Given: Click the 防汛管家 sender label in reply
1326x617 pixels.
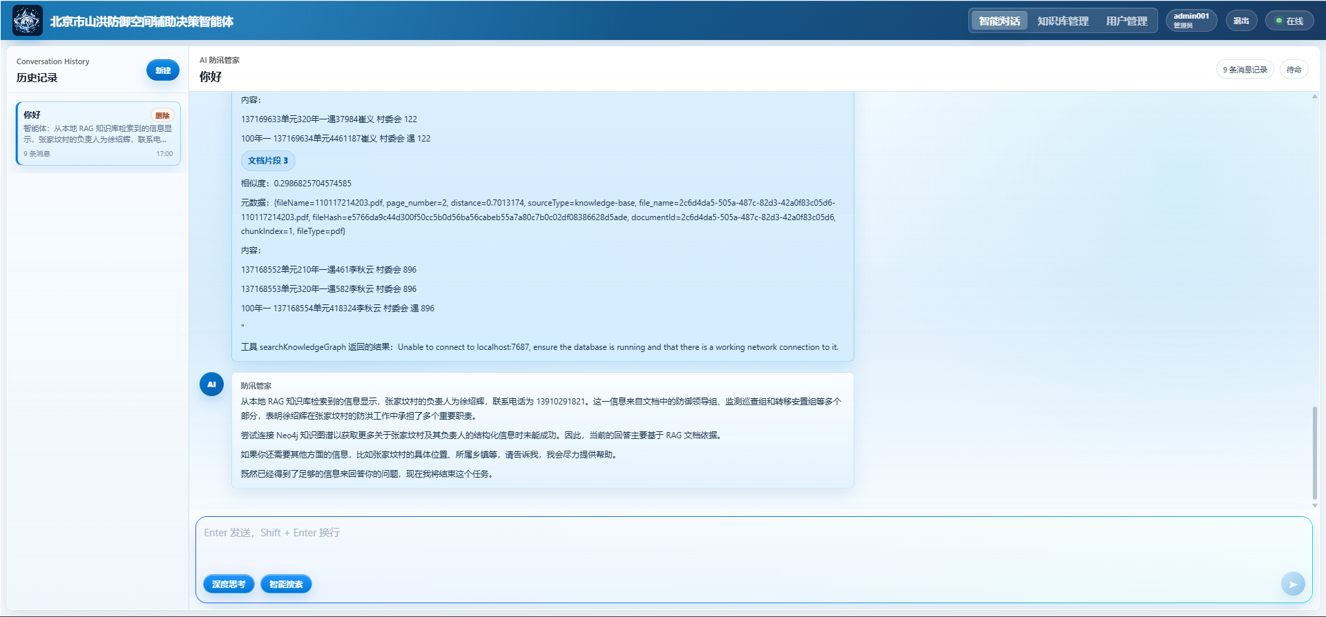Looking at the screenshot, I should (256, 386).
